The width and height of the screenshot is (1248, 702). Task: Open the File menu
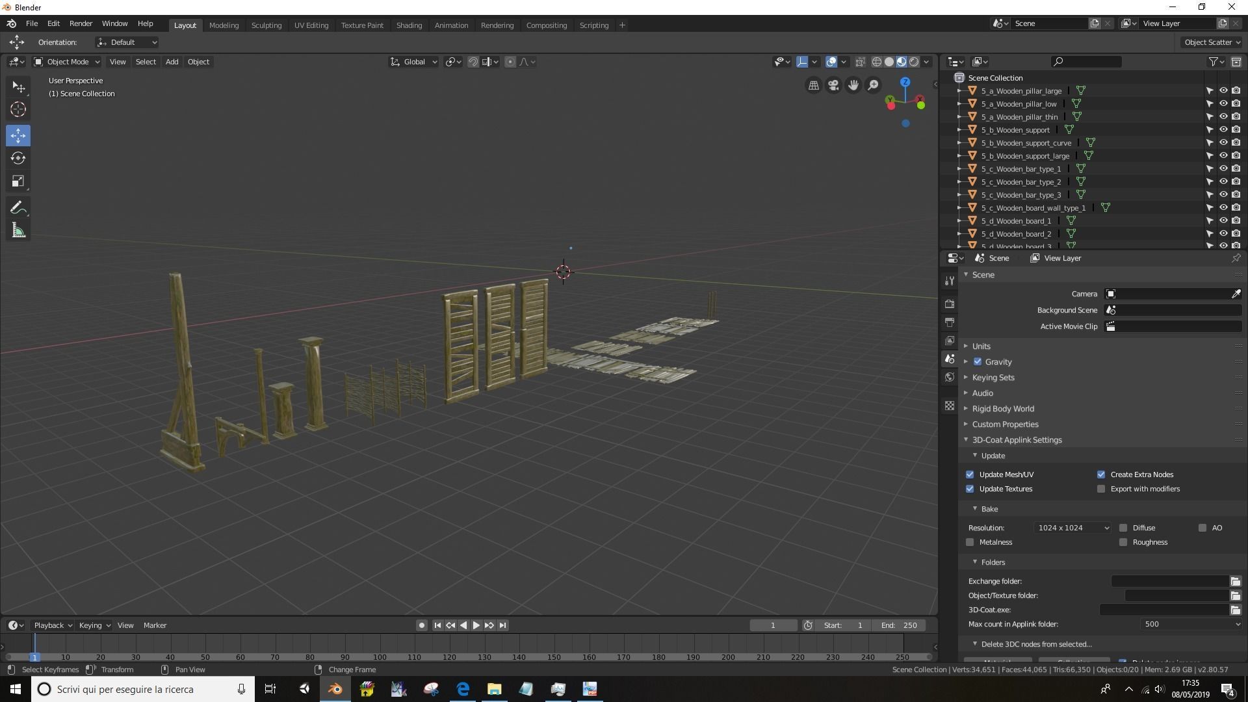[x=31, y=23]
